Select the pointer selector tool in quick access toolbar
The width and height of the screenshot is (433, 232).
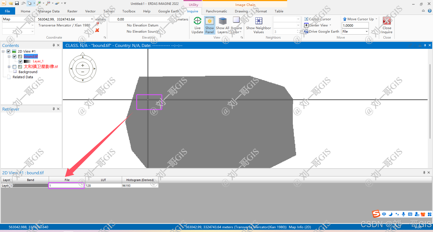29,3
